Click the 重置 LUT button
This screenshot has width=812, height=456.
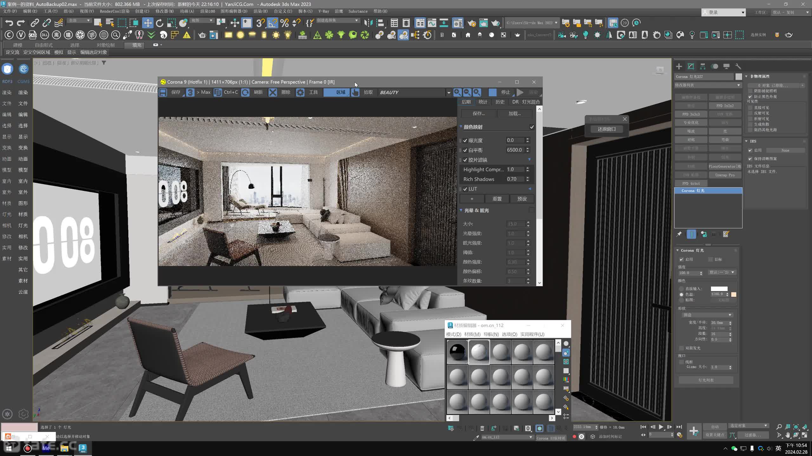[497, 199]
